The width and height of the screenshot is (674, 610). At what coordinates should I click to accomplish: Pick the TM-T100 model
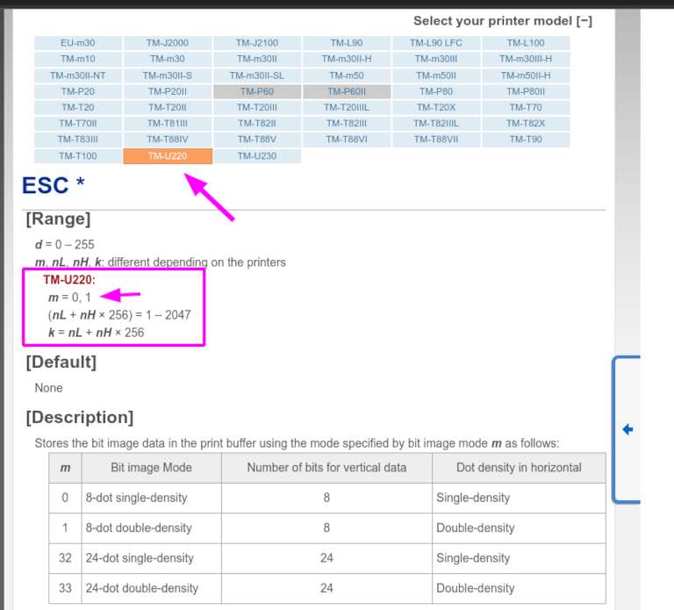(x=78, y=156)
